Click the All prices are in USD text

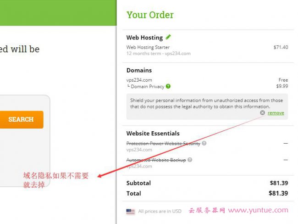click(160, 211)
